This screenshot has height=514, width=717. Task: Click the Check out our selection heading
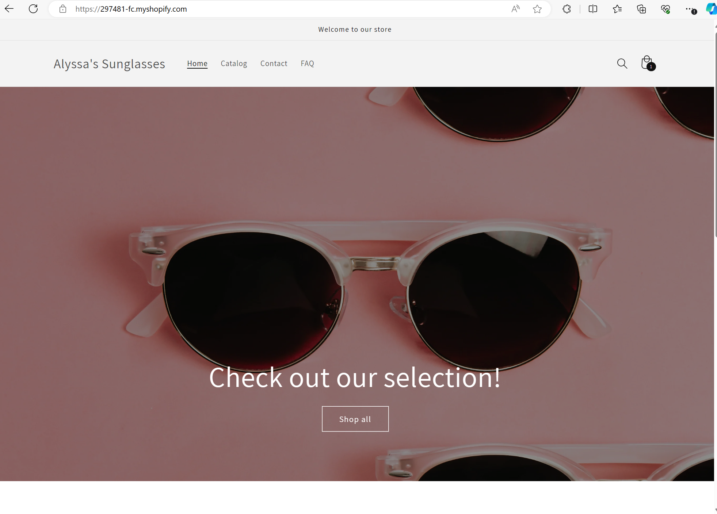click(x=355, y=377)
